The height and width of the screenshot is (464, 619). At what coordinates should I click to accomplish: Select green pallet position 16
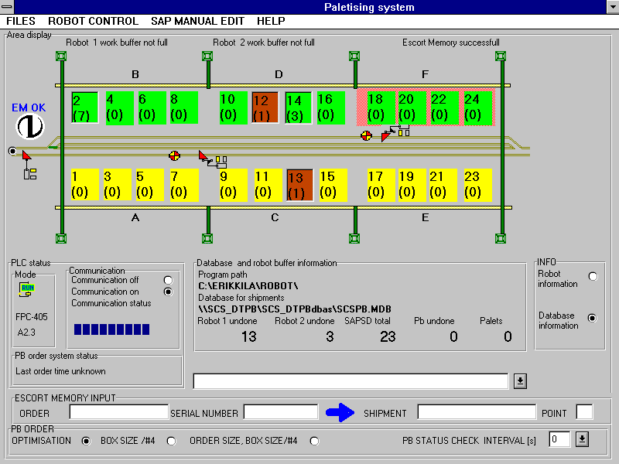pyautogui.click(x=331, y=107)
